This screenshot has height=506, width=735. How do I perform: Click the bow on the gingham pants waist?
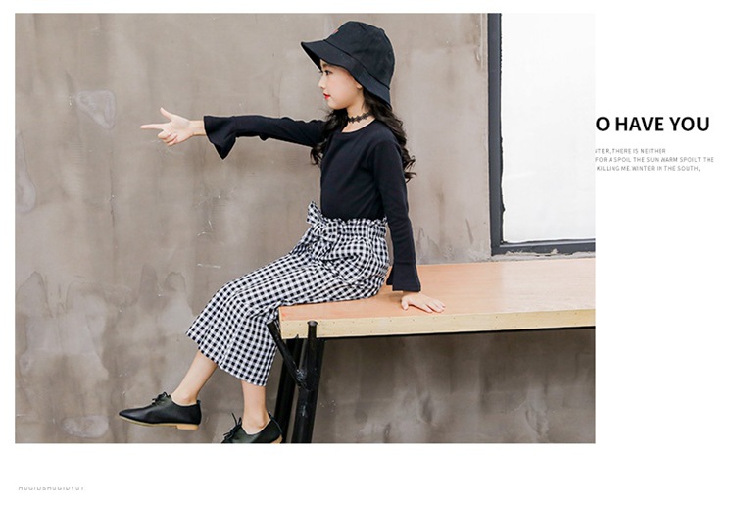point(323,226)
